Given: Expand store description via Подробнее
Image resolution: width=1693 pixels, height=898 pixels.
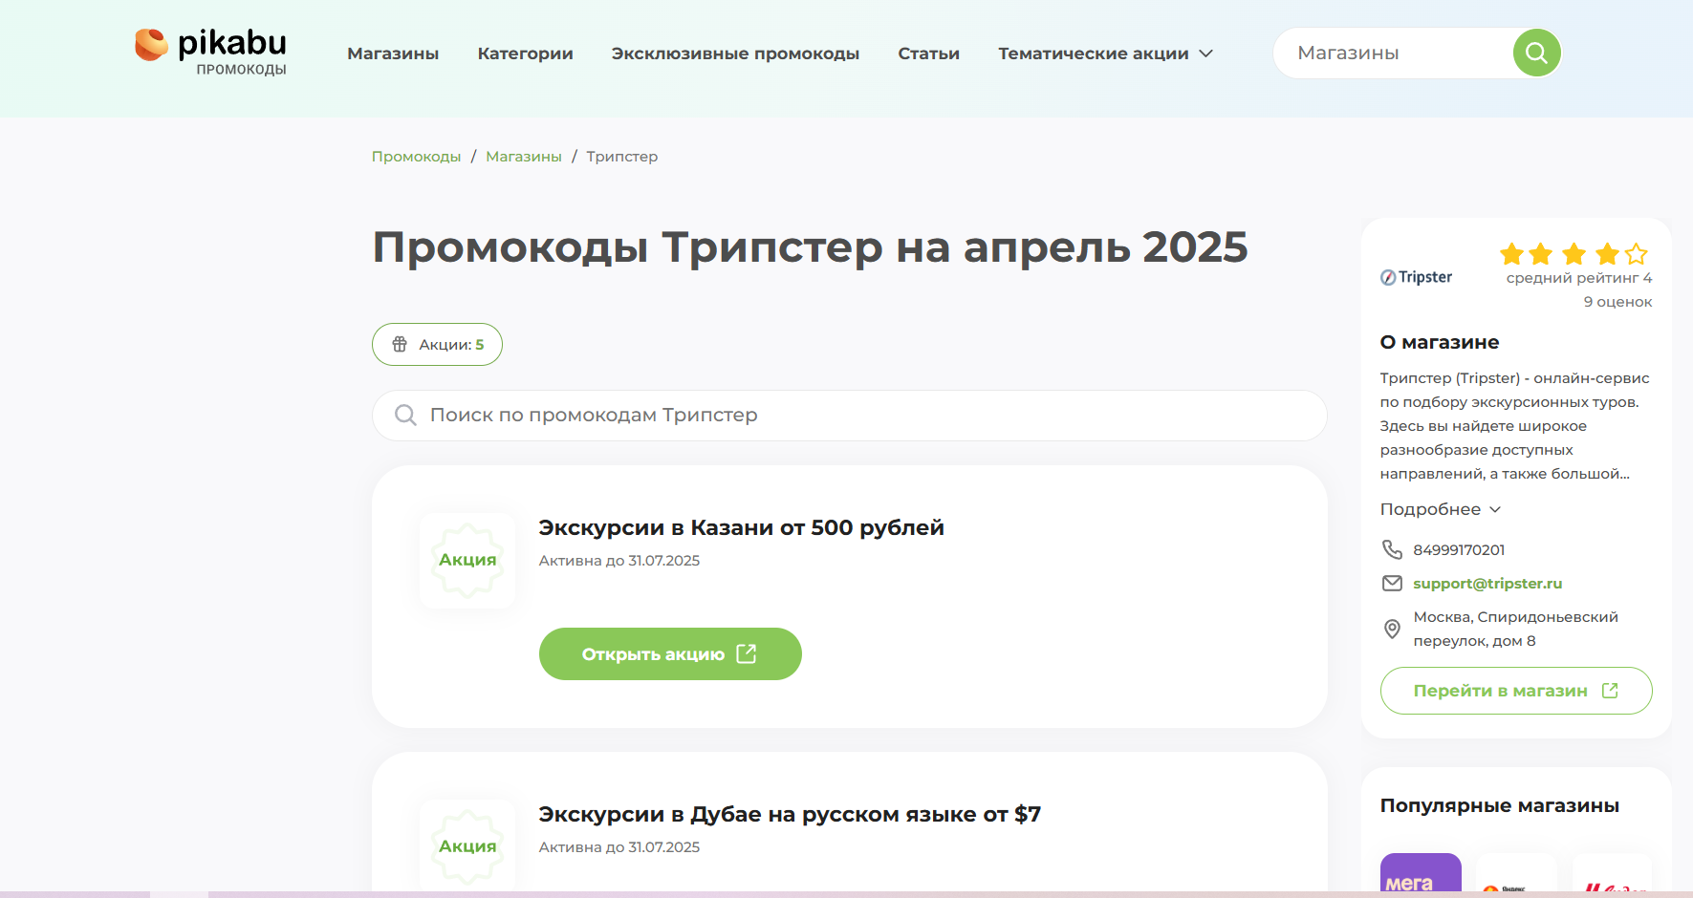Looking at the screenshot, I should pos(1441,509).
